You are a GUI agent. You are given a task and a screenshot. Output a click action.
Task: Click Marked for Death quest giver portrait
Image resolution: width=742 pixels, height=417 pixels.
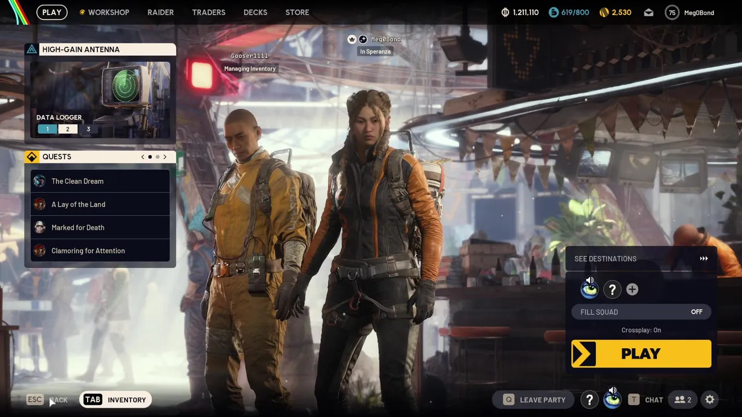click(x=39, y=228)
